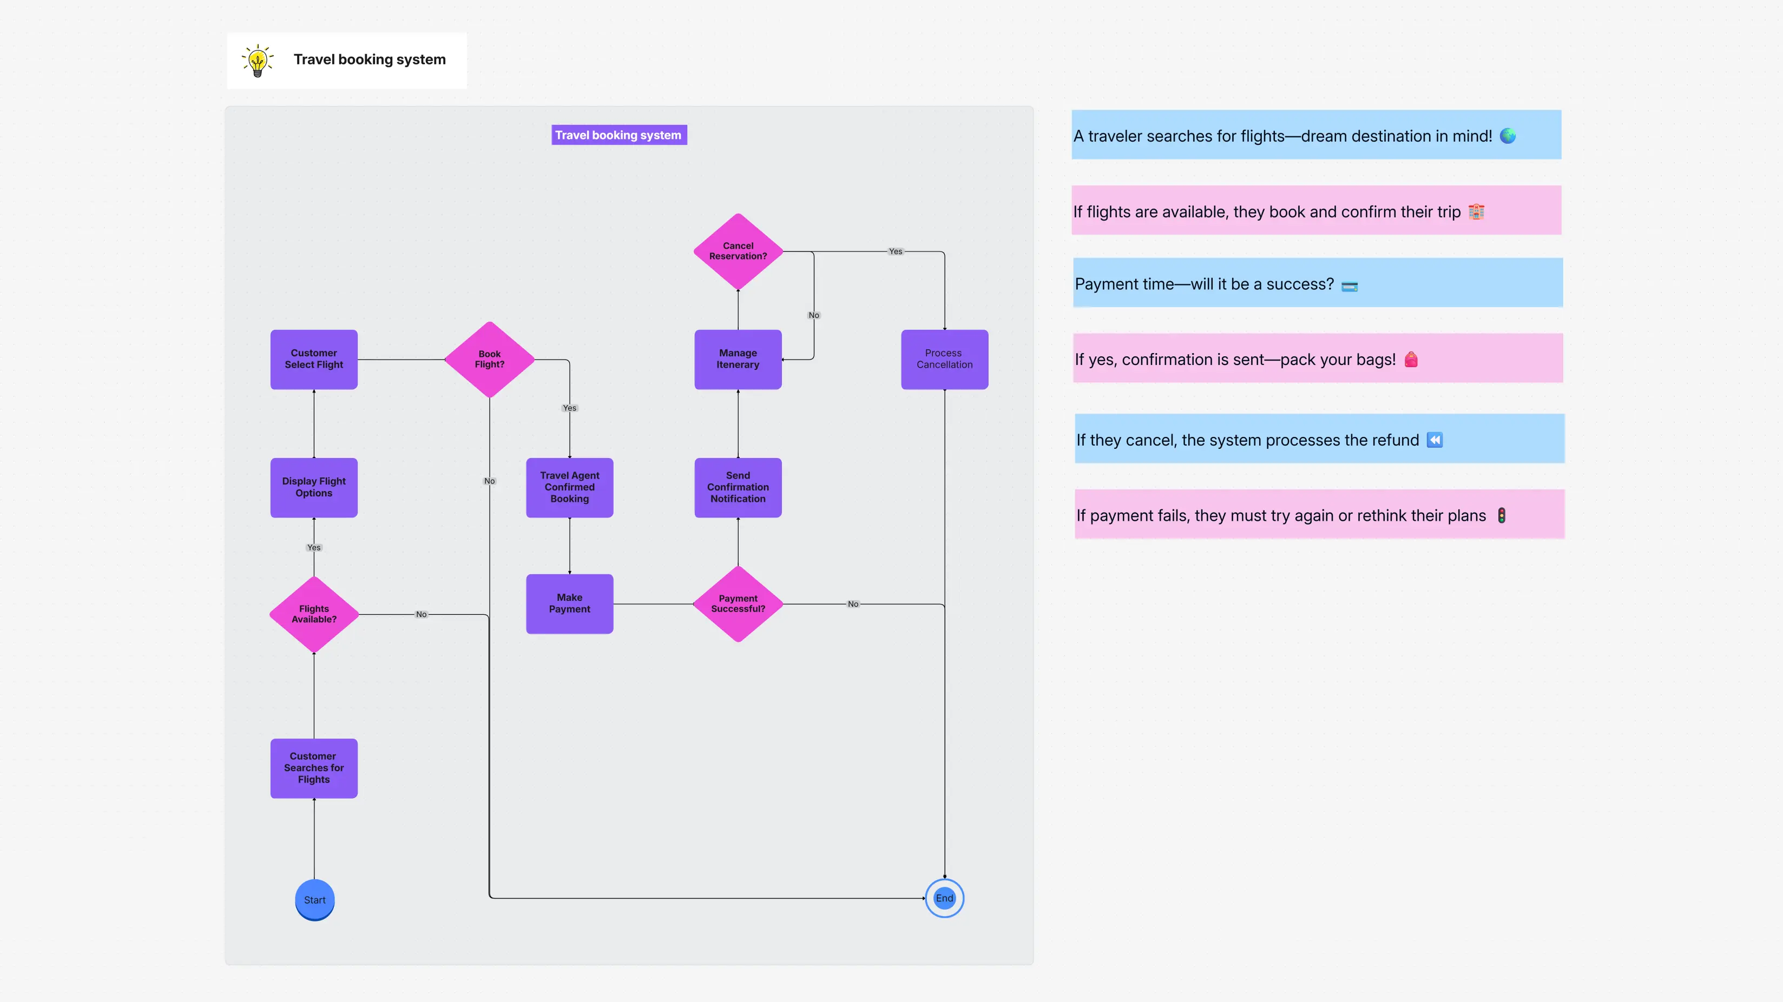Image resolution: width=1783 pixels, height=1002 pixels.
Task: Click the No label near Manage Itenerary loop
Action: click(814, 315)
